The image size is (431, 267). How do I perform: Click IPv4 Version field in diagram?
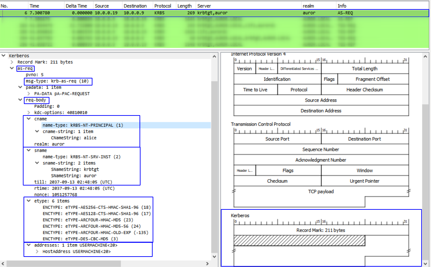(x=244, y=69)
